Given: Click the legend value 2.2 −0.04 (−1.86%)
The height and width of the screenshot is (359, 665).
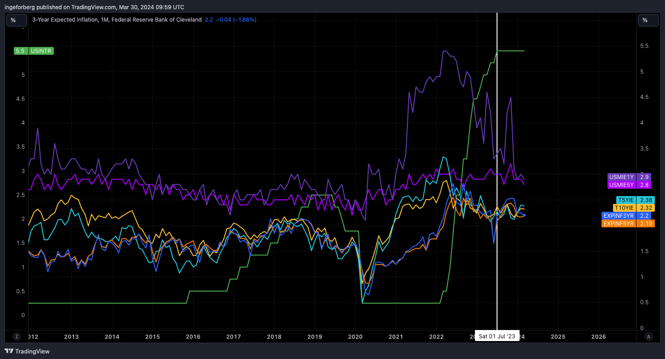Looking at the screenshot, I should coord(231,20).
